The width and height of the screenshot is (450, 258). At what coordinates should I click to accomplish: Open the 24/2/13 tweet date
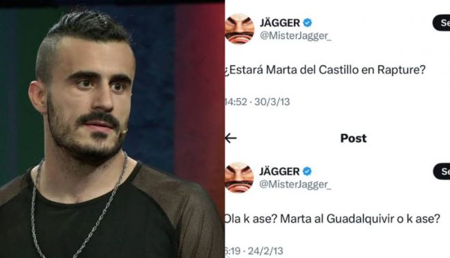pos(266,250)
